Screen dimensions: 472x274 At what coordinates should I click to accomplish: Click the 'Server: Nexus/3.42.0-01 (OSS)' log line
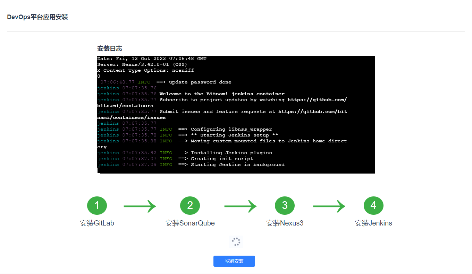coord(142,64)
